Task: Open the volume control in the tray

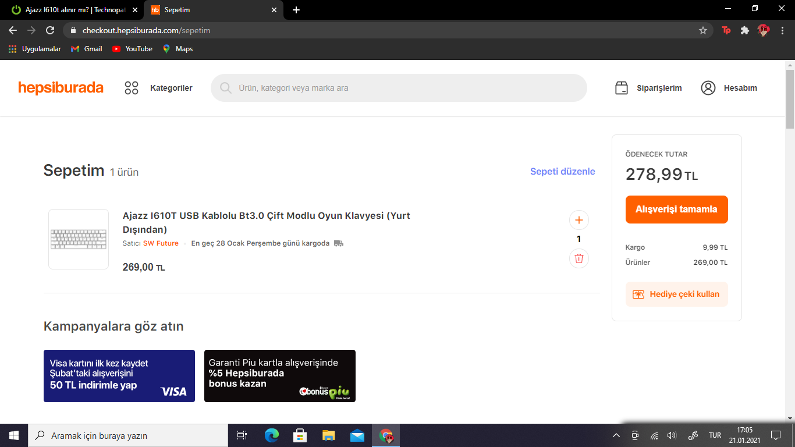Action: [672, 435]
